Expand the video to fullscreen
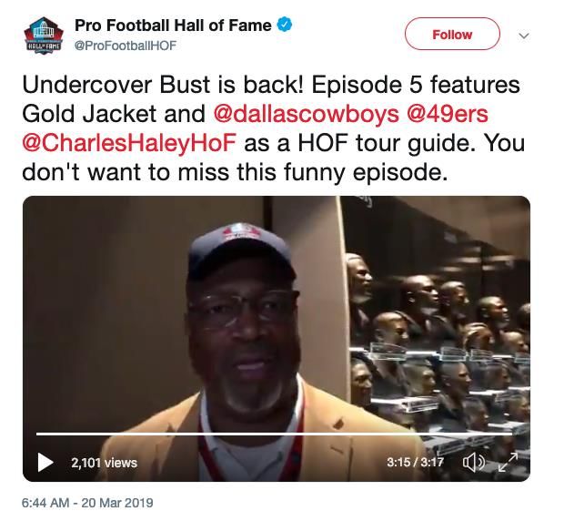564x521 pixels. coord(509,462)
